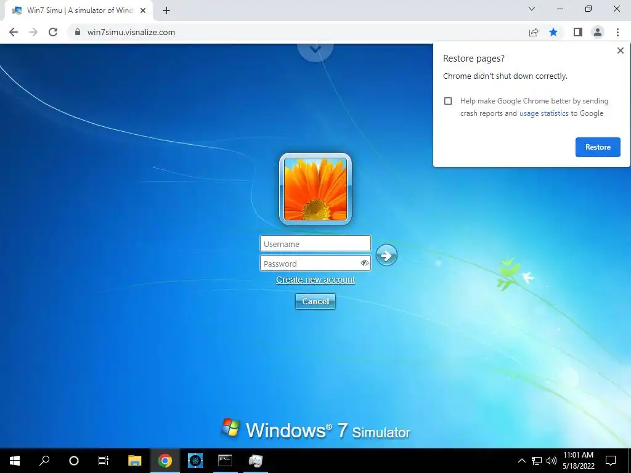Viewport: 631px width, 473px height.
Task: Open the Create new account link
Action: (315, 280)
